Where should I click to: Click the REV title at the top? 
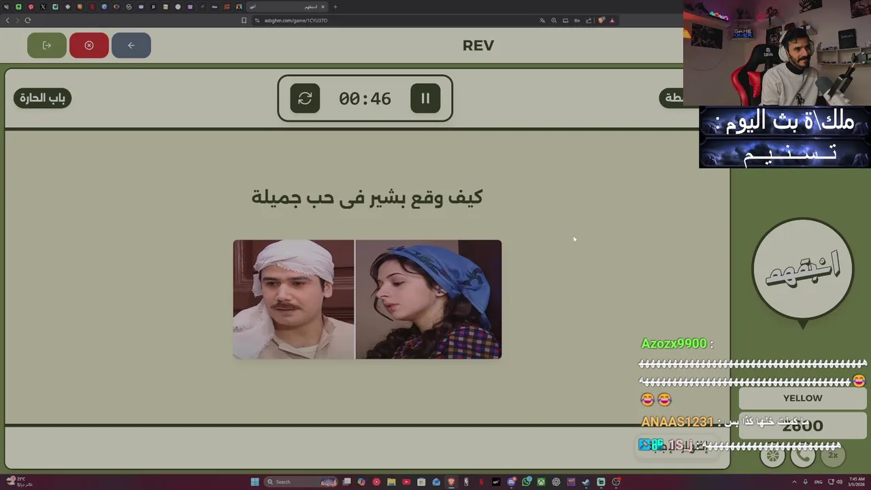(x=478, y=46)
